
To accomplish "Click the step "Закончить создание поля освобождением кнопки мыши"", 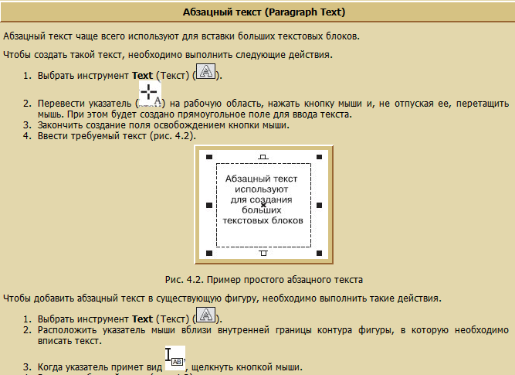I will click(x=164, y=125).
